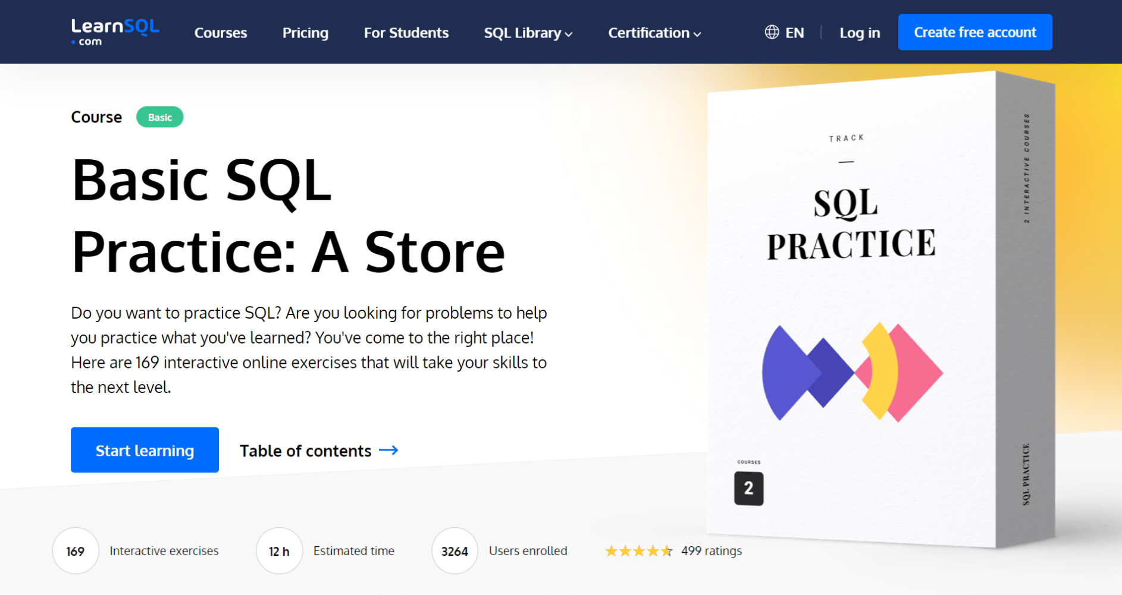Click the 499 ratings text

(x=712, y=551)
